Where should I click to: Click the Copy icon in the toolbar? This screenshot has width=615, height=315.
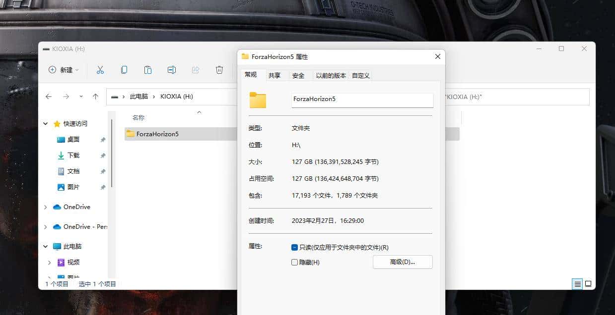tap(124, 70)
